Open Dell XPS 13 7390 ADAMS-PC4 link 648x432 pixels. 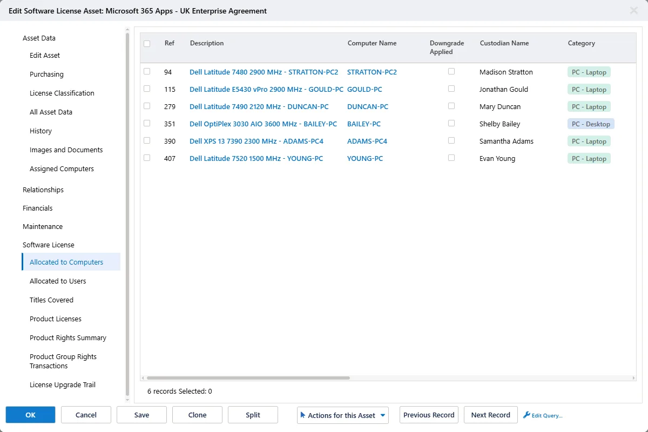point(256,141)
